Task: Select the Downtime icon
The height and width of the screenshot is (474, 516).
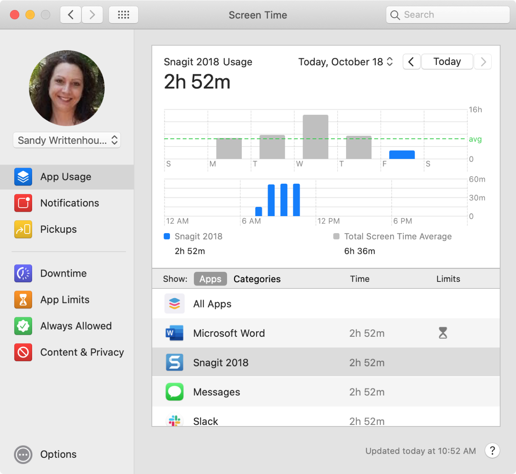Action: tap(23, 273)
